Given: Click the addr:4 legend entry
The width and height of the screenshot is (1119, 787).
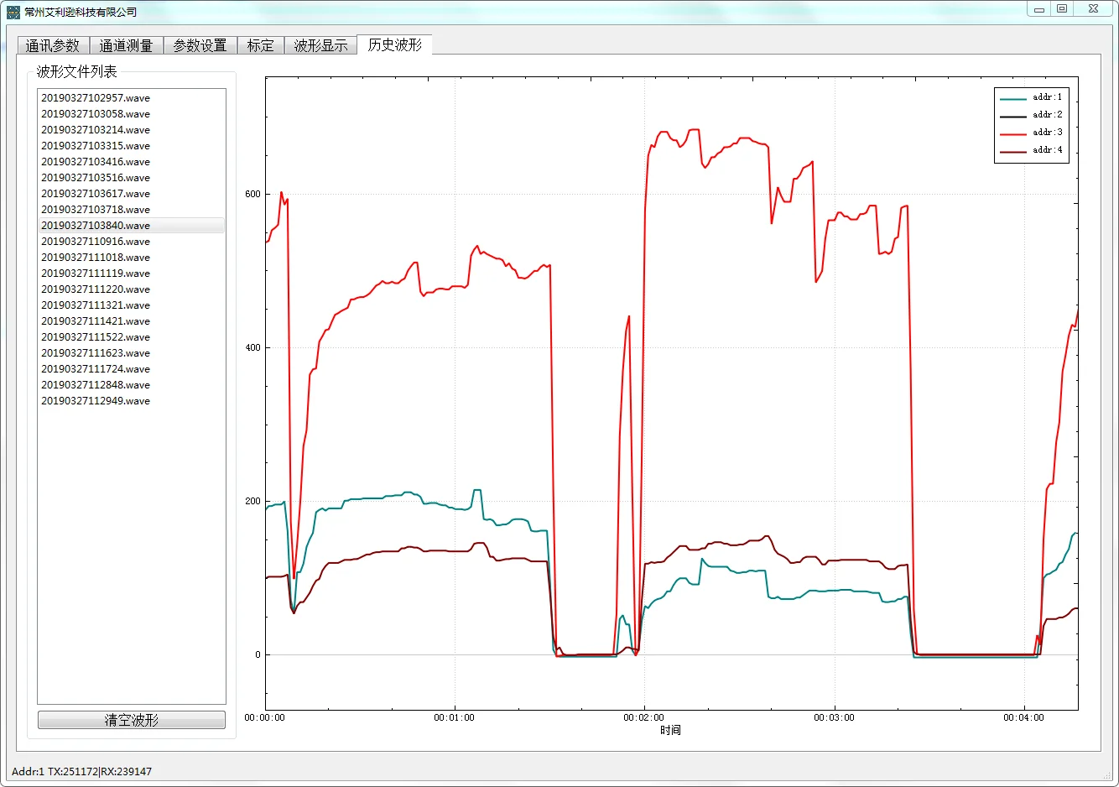Looking at the screenshot, I should 1031,150.
